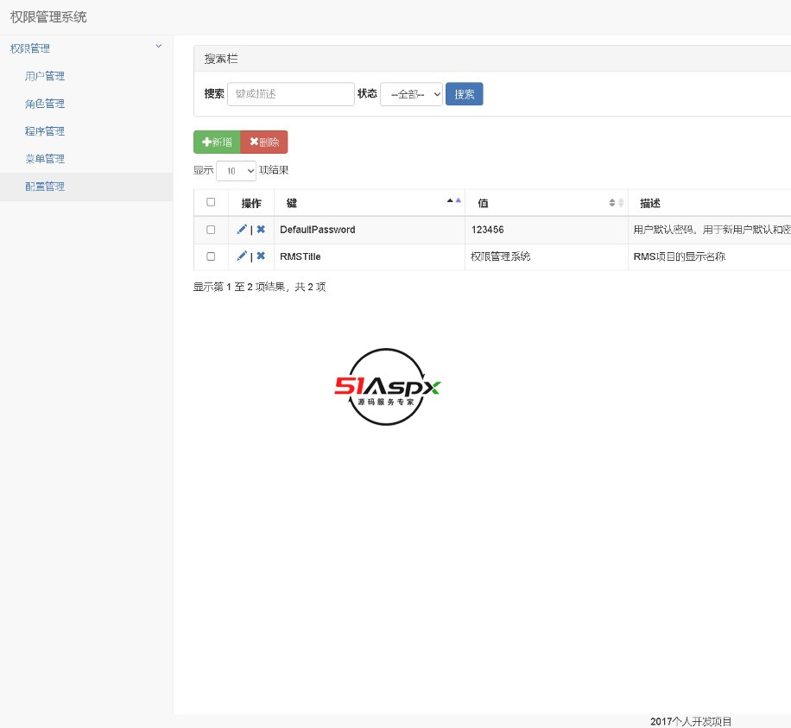Go to 菜单管理 in the sidebar

click(45, 159)
